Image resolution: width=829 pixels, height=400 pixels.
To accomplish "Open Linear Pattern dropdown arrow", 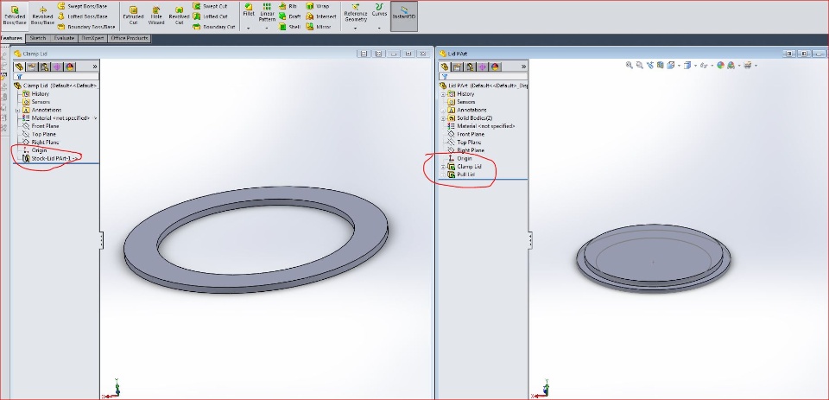I will click(267, 28).
